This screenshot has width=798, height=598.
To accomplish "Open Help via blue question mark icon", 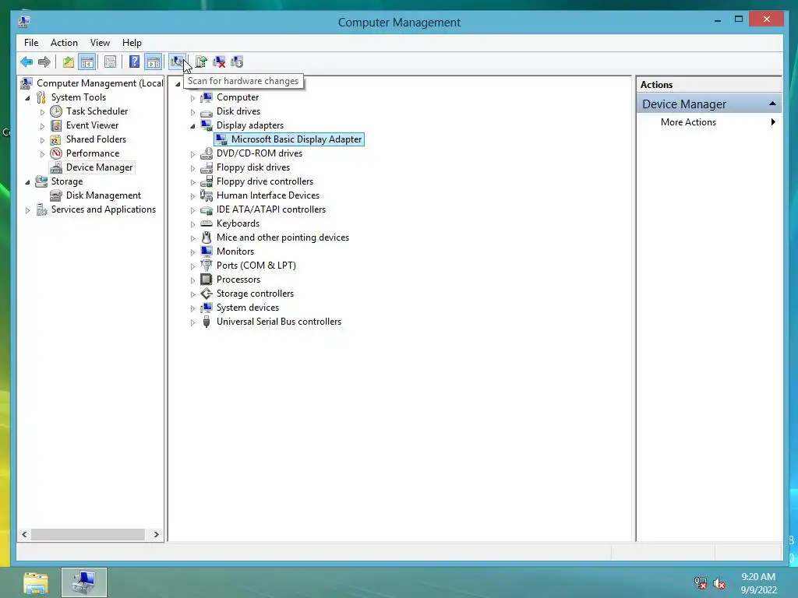I will (x=134, y=62).
